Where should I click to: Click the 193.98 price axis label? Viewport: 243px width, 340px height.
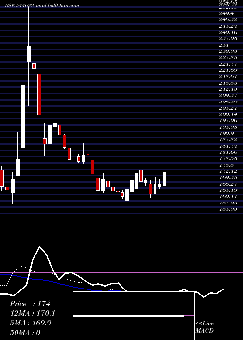tap(228, 127)
